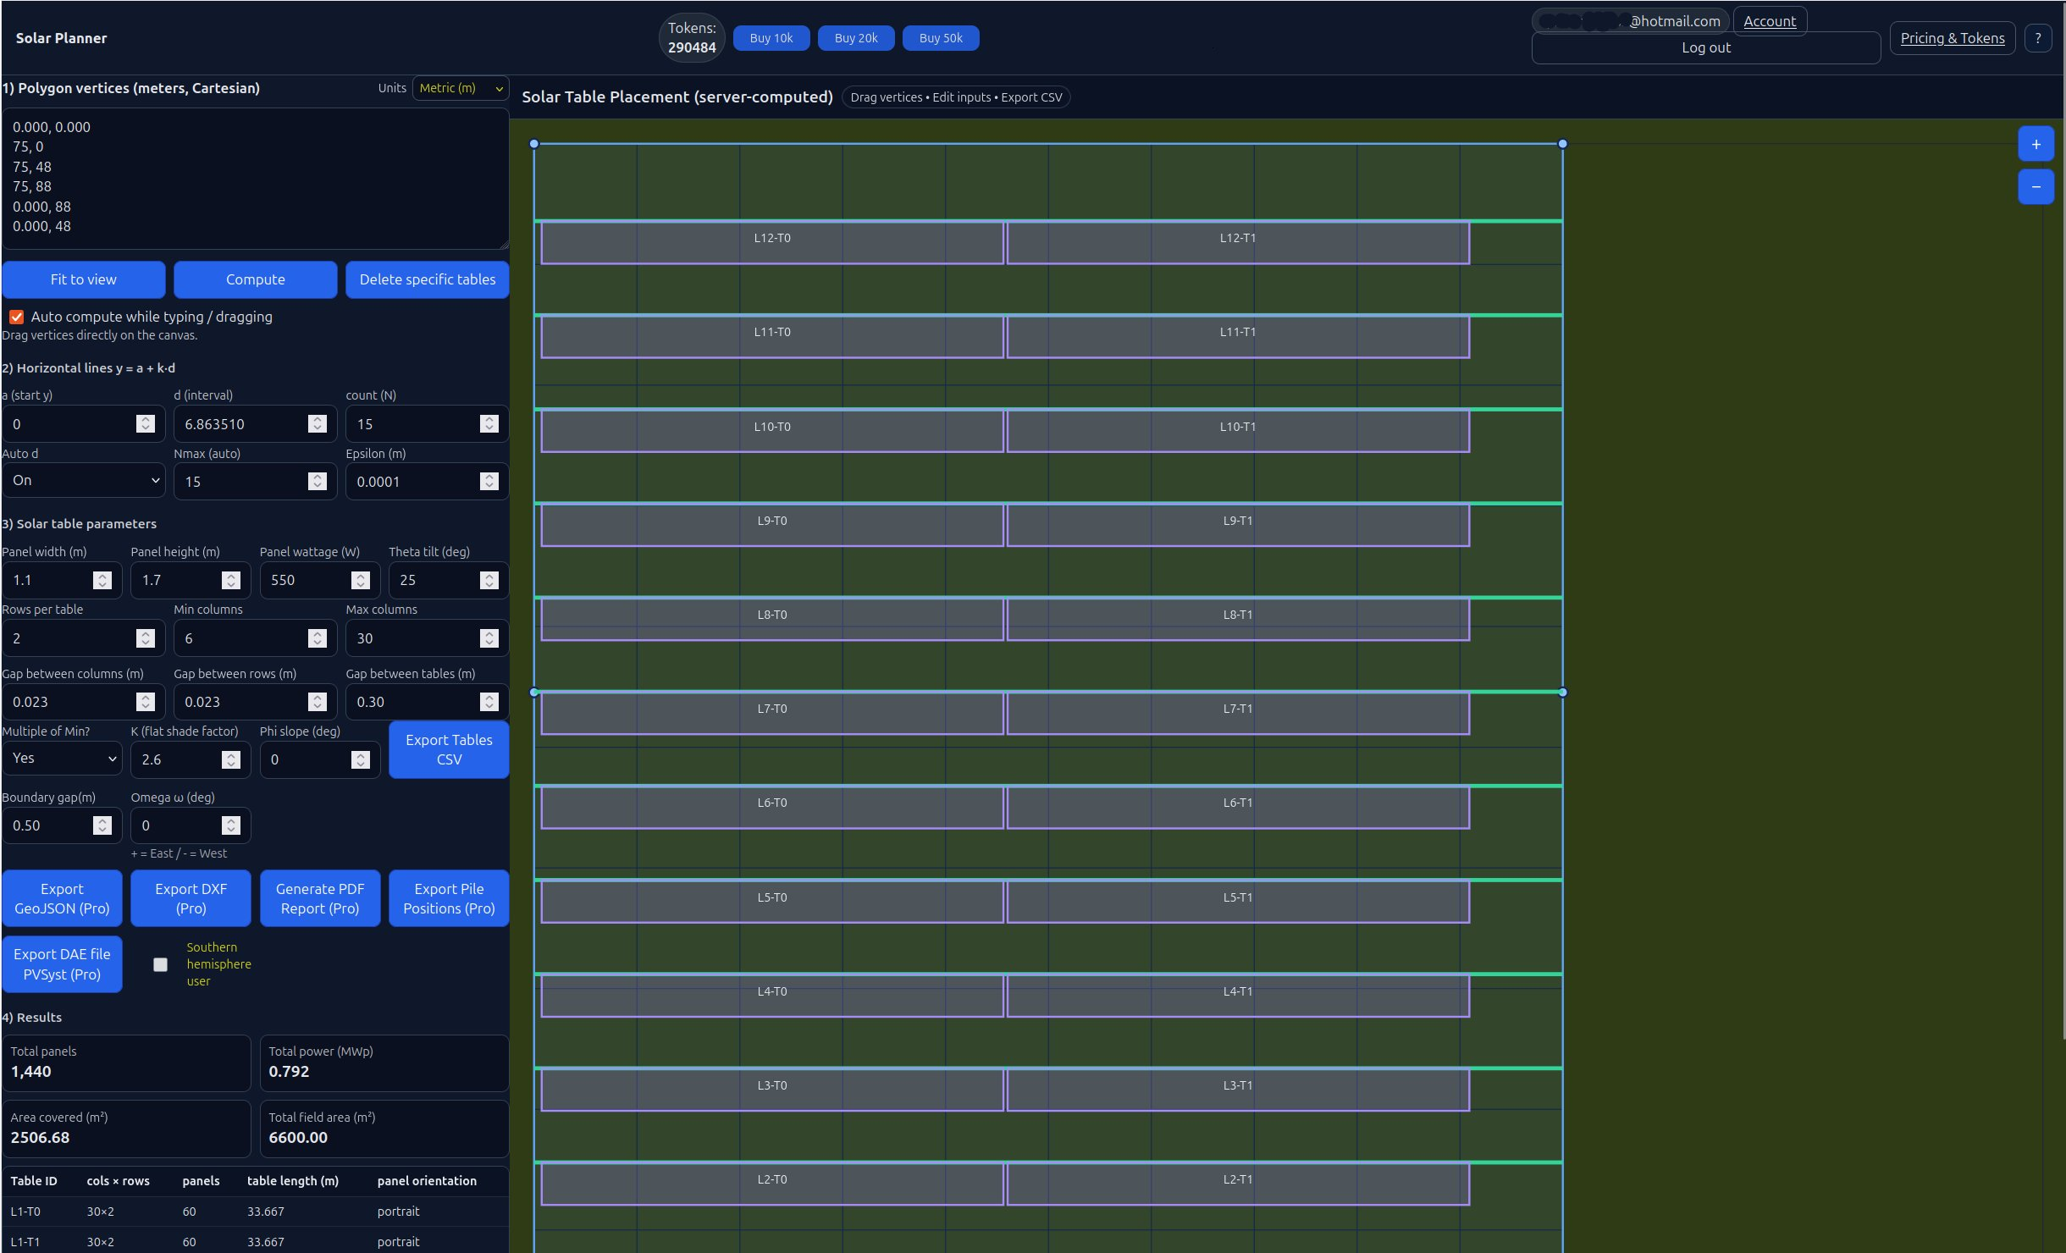Open the Units dropdown showing Metric (m)
The height and width of the screenshot is (1253, 2066).
tap(460, 88)
